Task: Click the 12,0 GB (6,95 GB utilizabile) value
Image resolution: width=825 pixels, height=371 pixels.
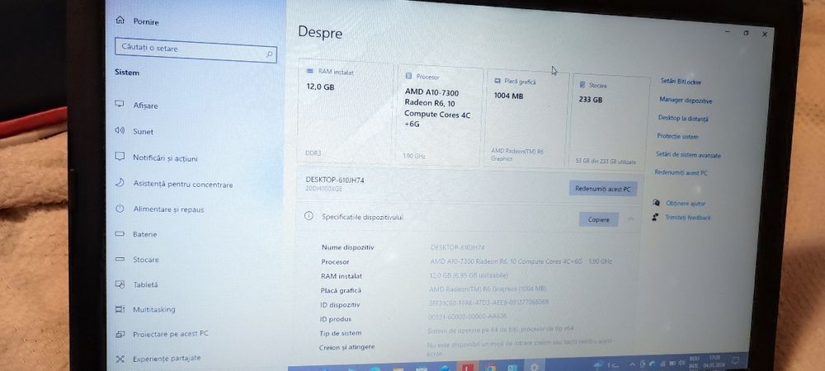Action: [469, 275]
